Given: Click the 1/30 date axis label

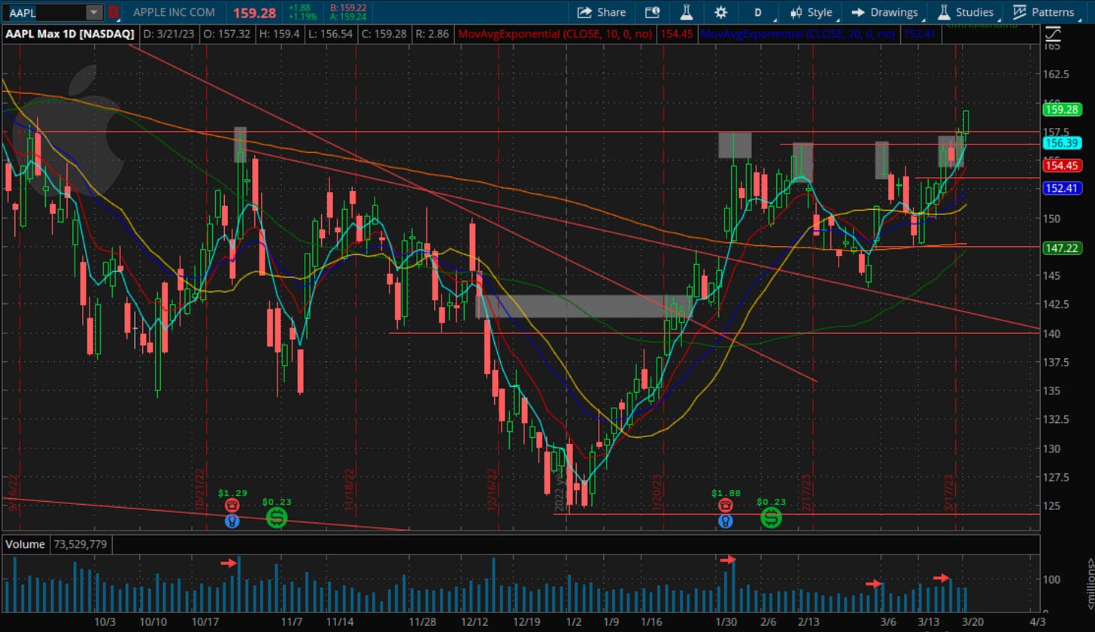Looking at the screenshot, I should point(726,621).
